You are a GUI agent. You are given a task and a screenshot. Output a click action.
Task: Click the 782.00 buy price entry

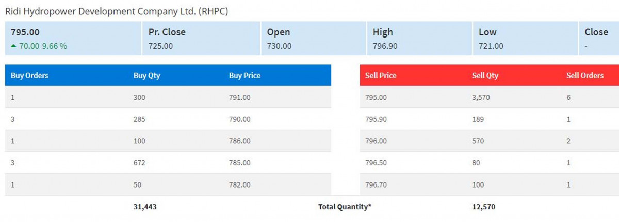240,184
